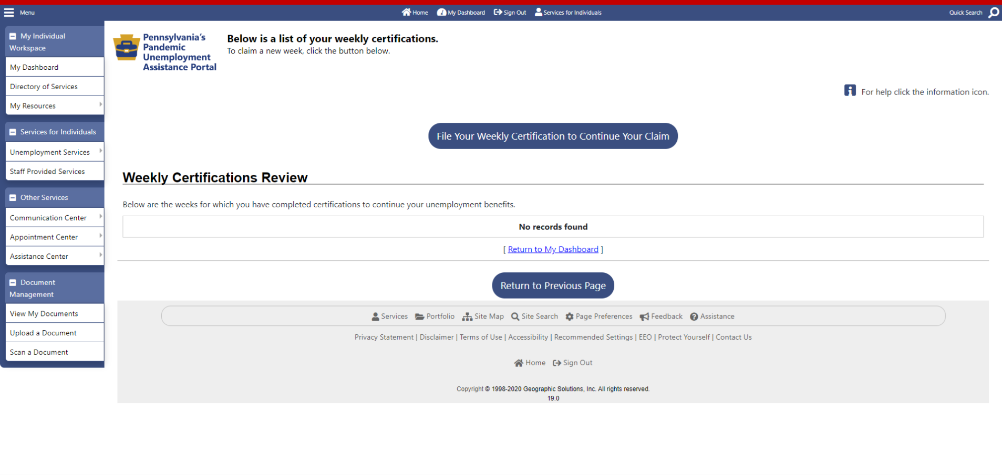Expand the Communication Center submenu

click(100, 217)
